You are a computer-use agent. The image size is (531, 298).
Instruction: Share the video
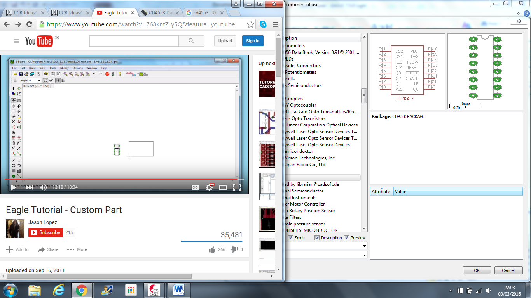click(x=48, y=249)
